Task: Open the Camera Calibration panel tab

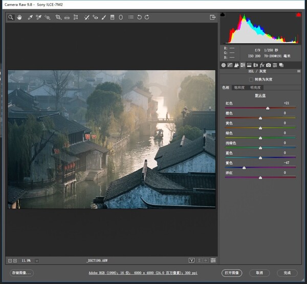Action: pyautogui.click(x=269, y=65)
